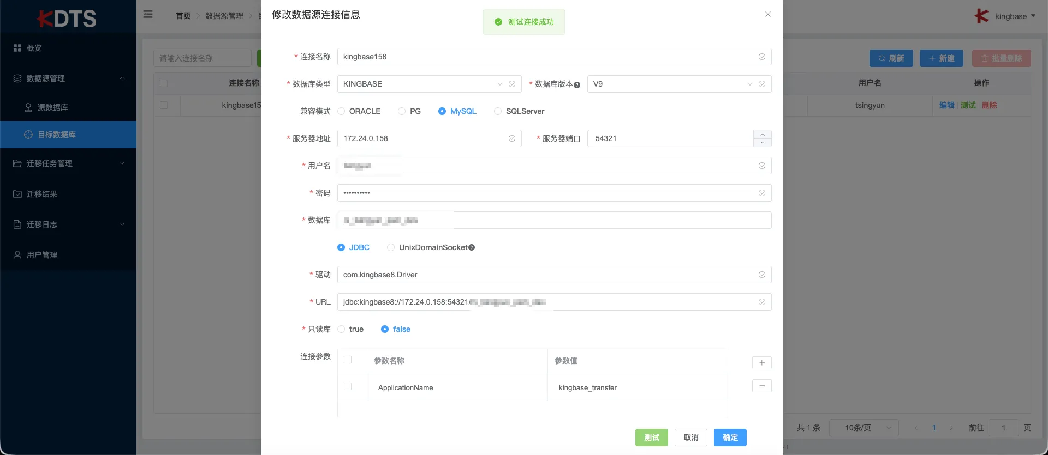This screenshot has width=1048, height=455.
Task: Click the 确定 confirm button
Action: pyautogui.click(x=730, y=438)
